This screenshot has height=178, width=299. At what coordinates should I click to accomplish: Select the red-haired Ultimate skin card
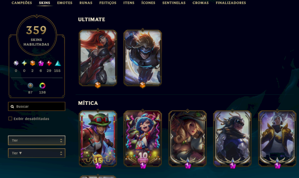coord(98,58)
